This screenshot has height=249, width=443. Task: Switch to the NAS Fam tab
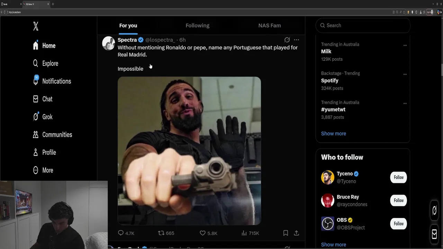(269, 26)
